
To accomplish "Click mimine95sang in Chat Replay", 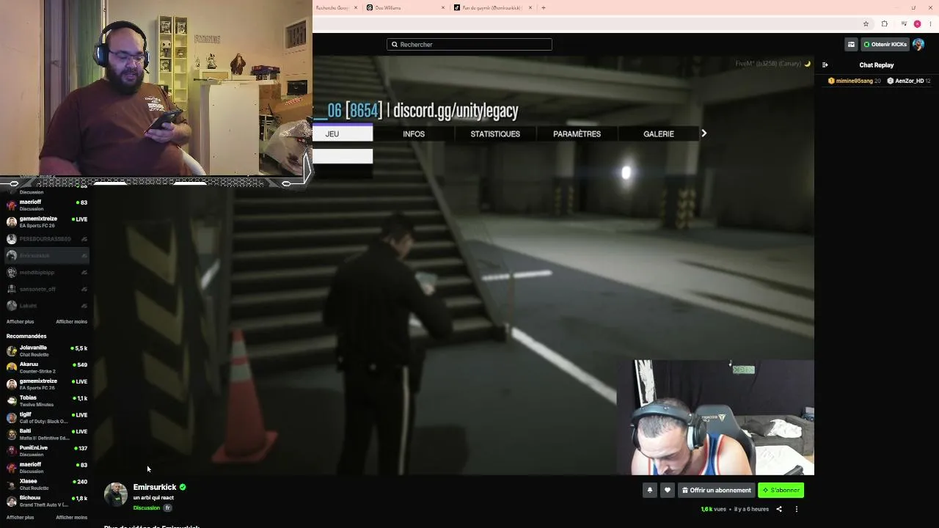I will coord(855,81).
